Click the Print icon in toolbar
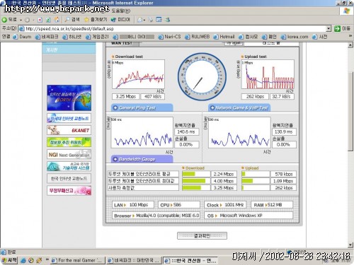Image resolution: width=354 pixels, height=265 pixels. click(150, 20)
